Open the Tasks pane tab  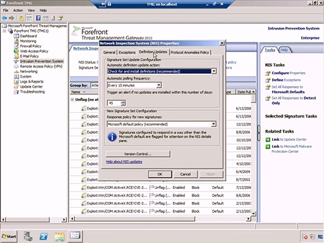pos(270,50)
